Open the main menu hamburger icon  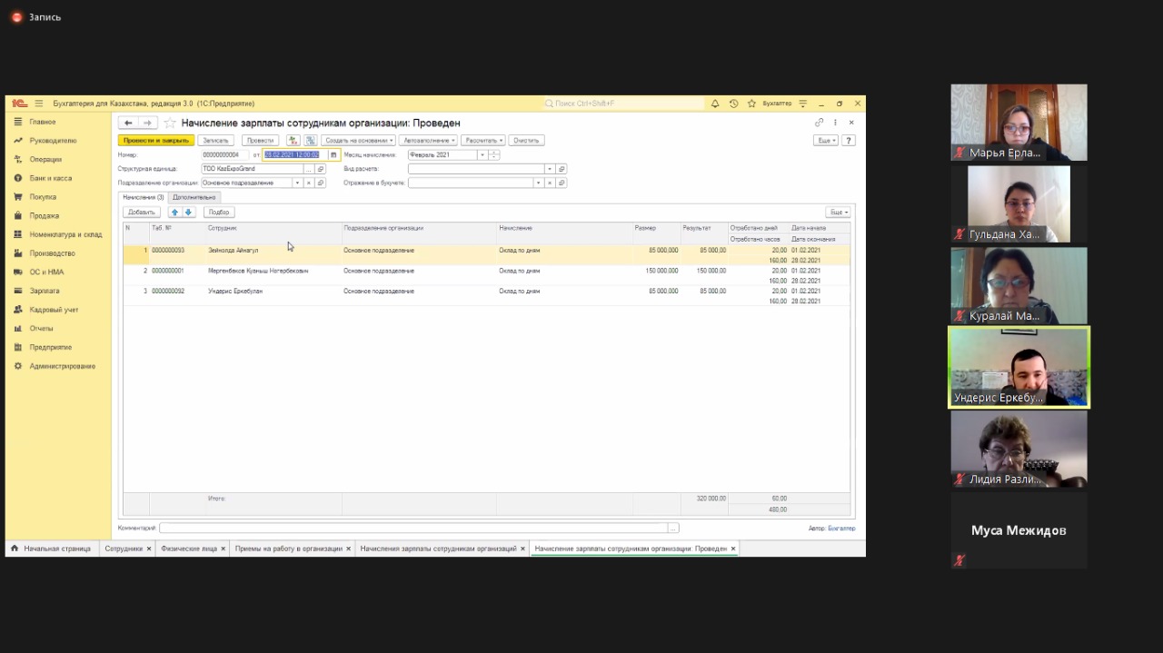39,104
